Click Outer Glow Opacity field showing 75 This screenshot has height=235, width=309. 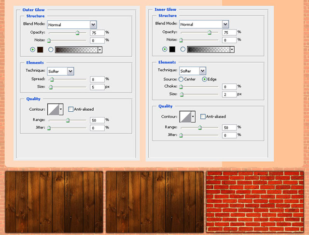click(97, 33)
